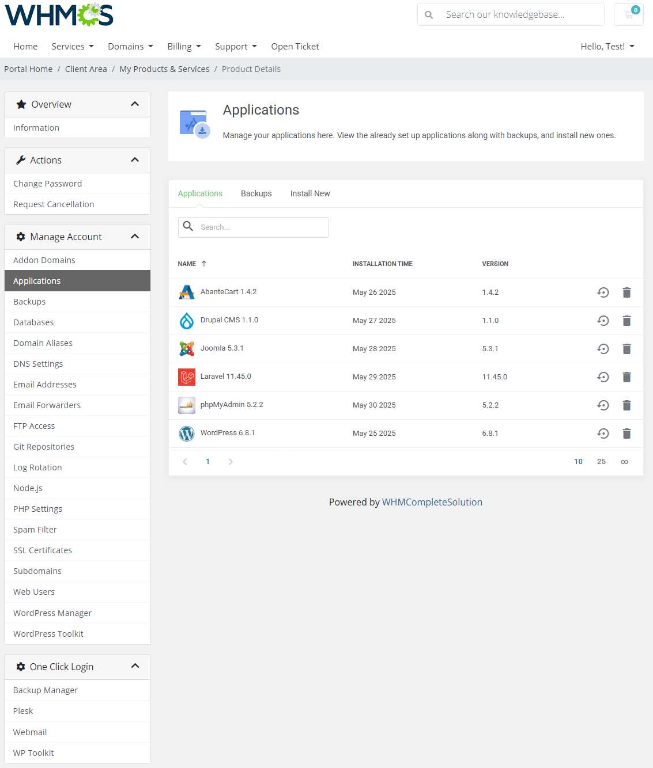
Task: Click the restore icon for Laravel 11.45.0
Action: point(603,377)
